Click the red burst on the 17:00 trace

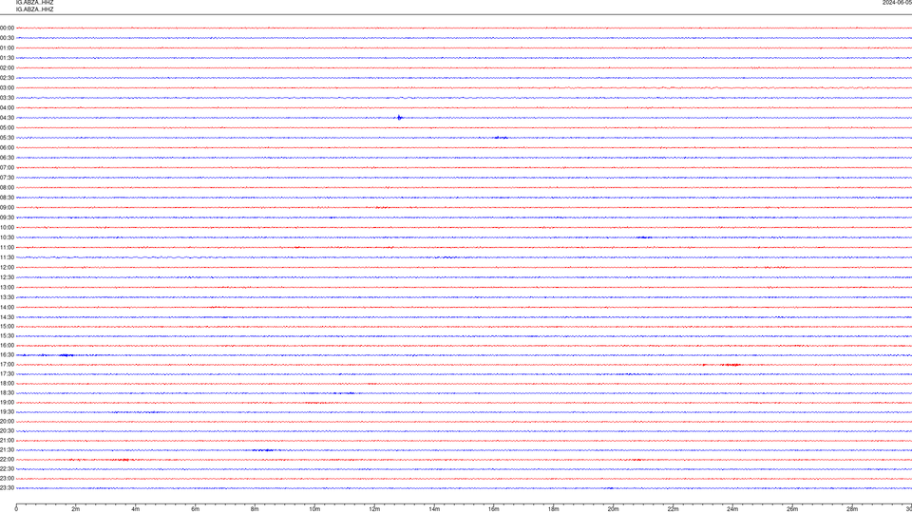click(731, 365)
